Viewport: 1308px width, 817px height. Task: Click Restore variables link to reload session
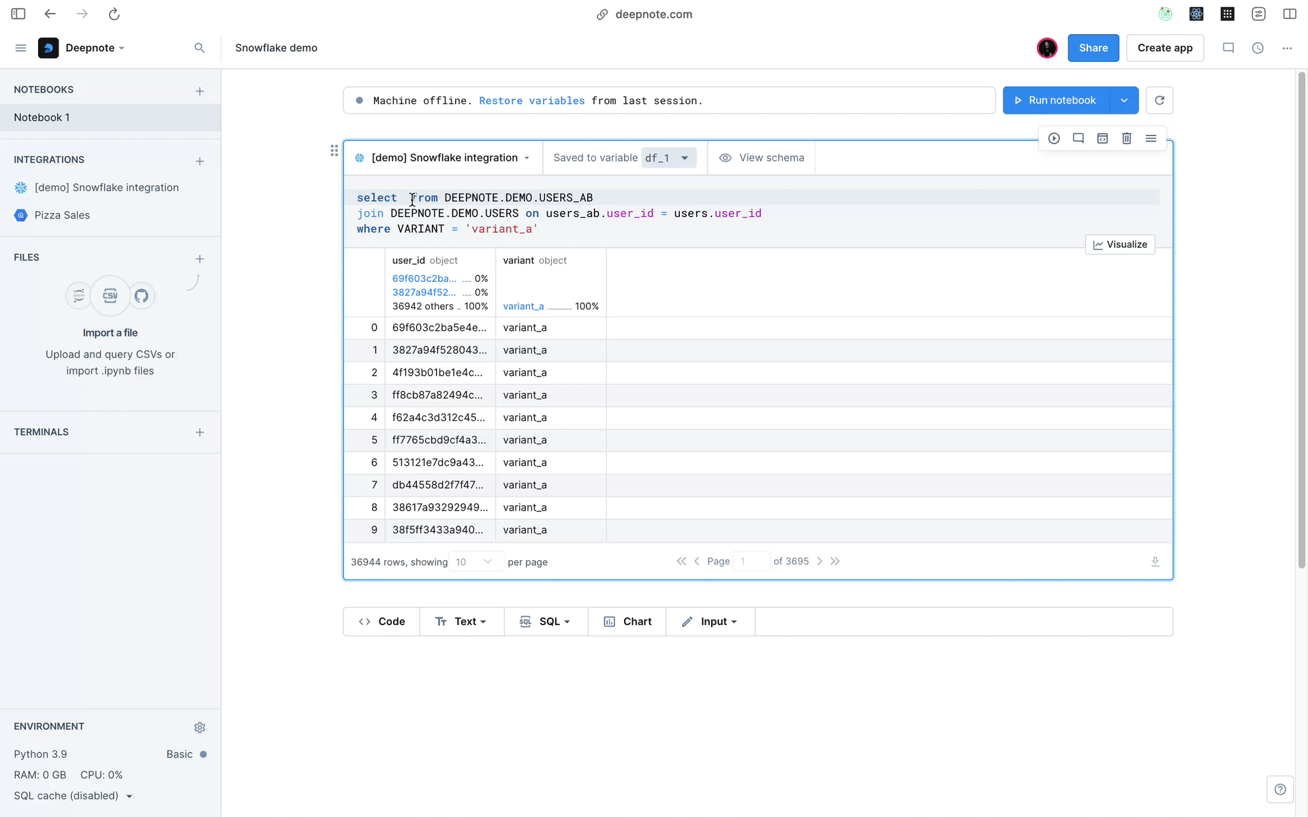pos(531,100)
